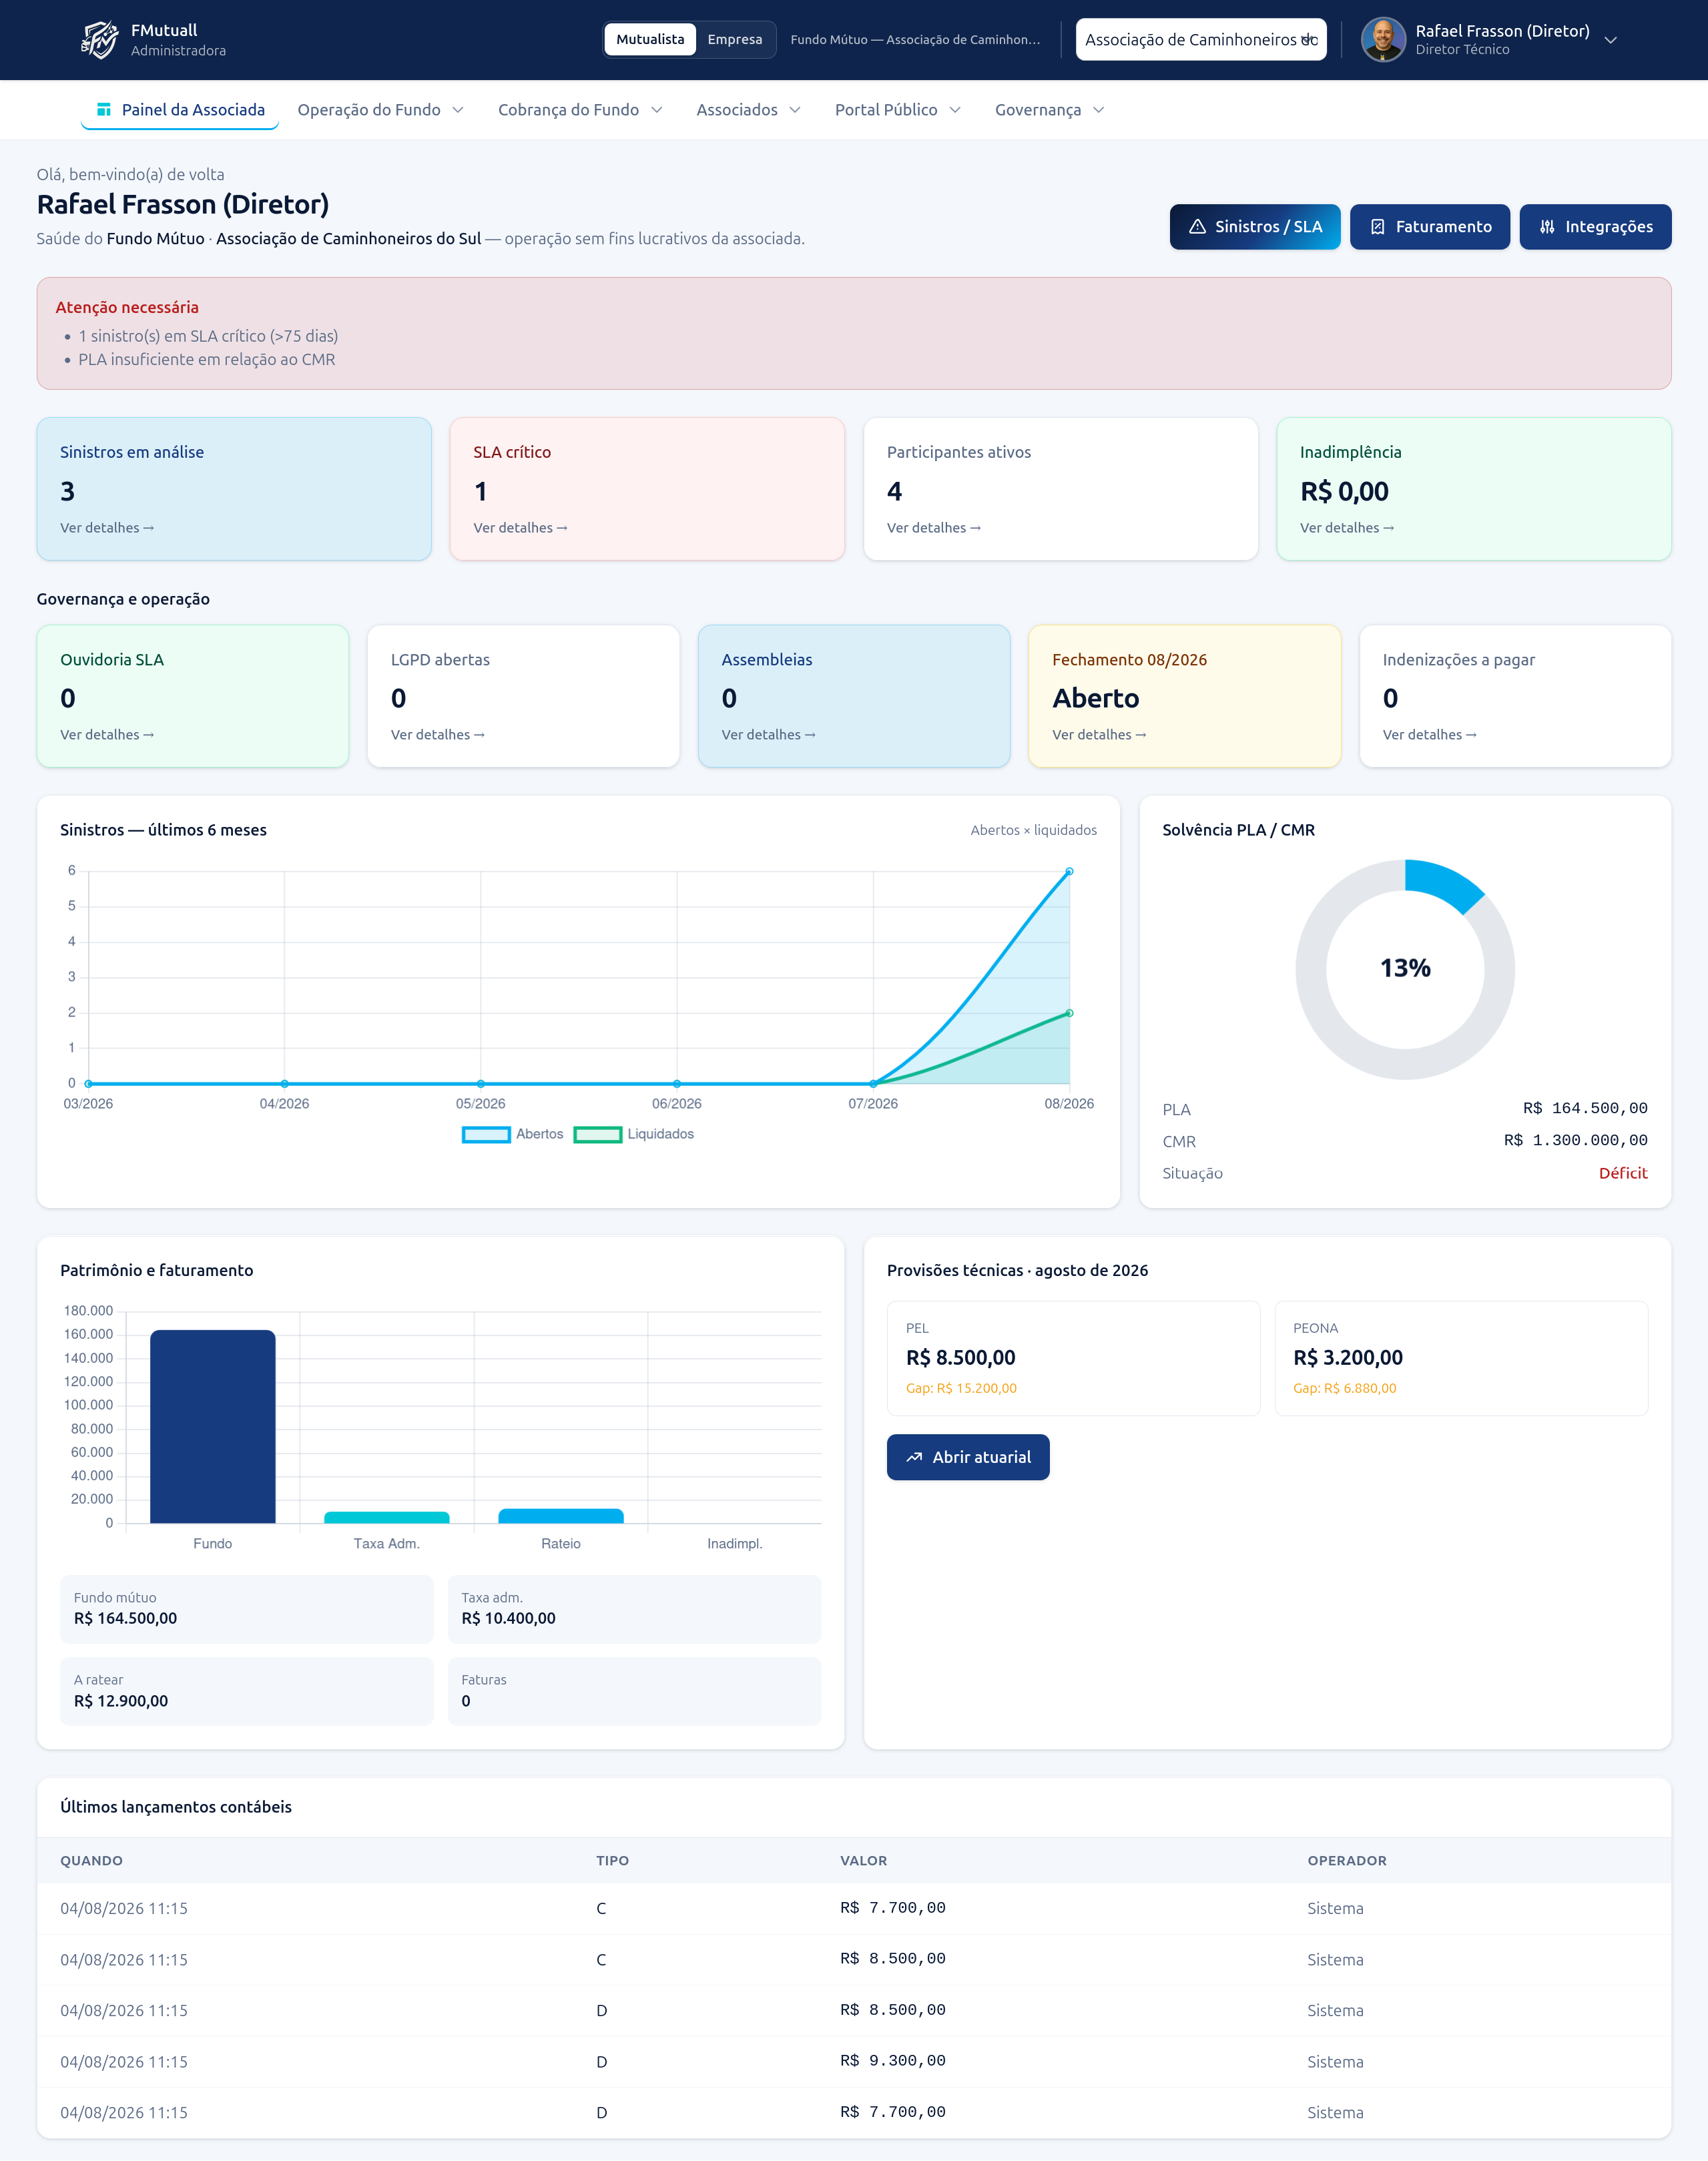Click Ver detalhes on SLA crítico card

coord(520,528)
